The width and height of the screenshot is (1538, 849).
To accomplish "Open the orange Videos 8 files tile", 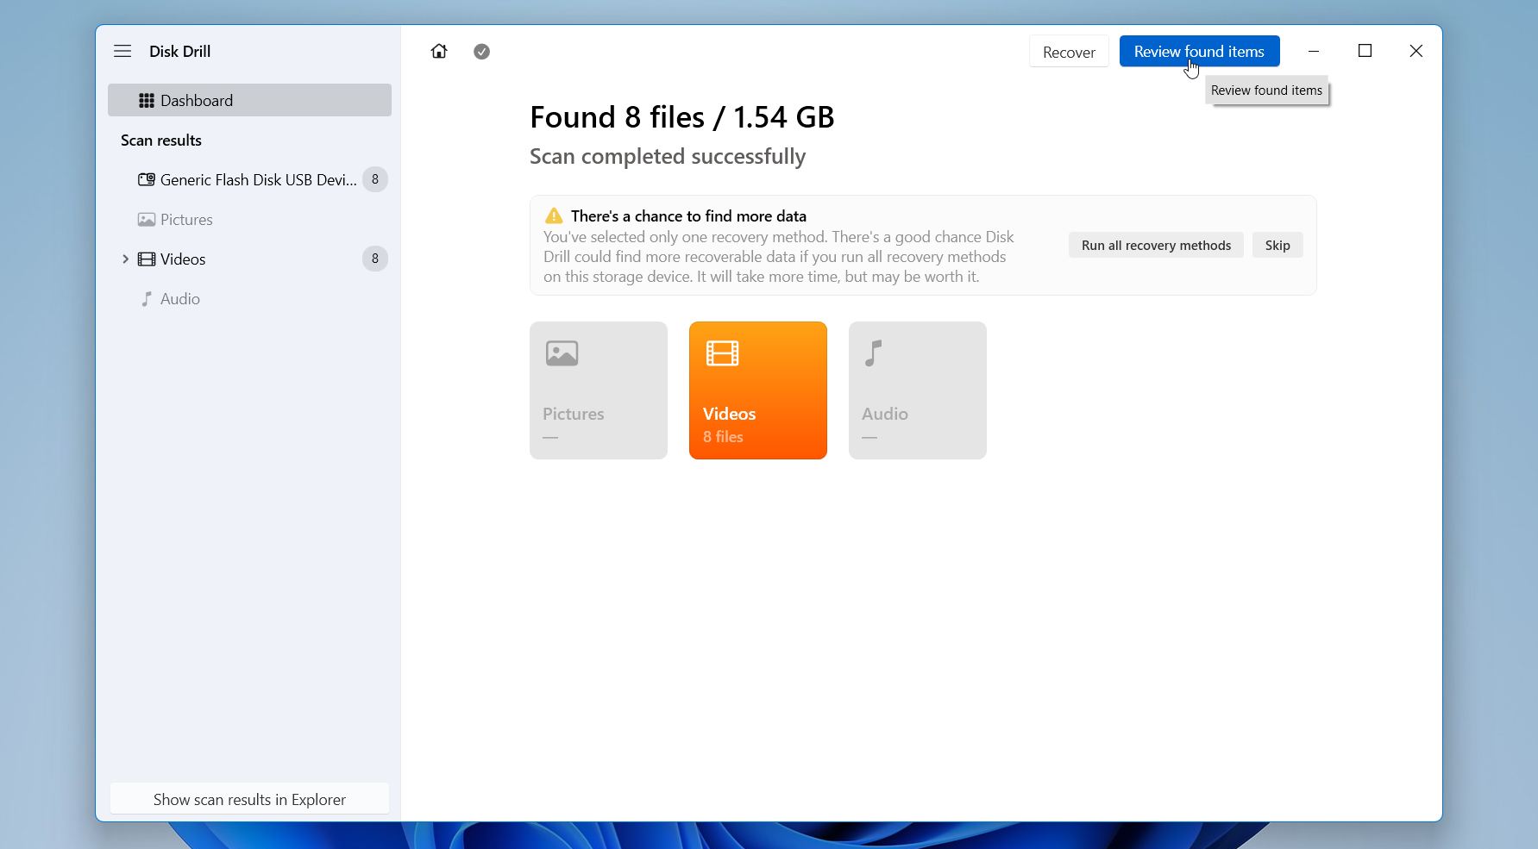I will [x=758, y=390].
